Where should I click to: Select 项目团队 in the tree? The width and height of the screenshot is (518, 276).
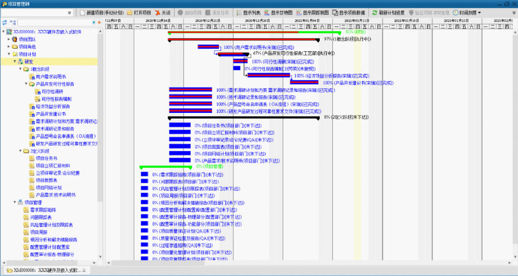(27, 39)
